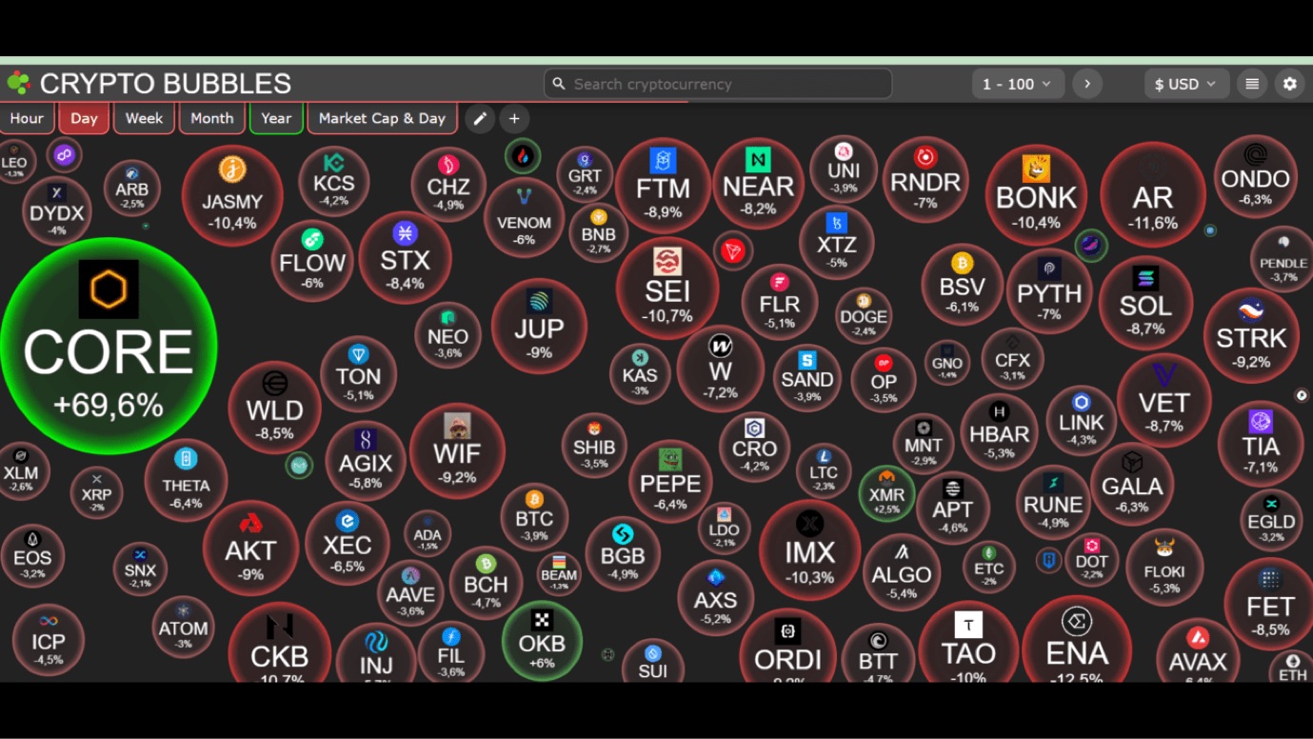Open the AR bubble

point(1153,195)
